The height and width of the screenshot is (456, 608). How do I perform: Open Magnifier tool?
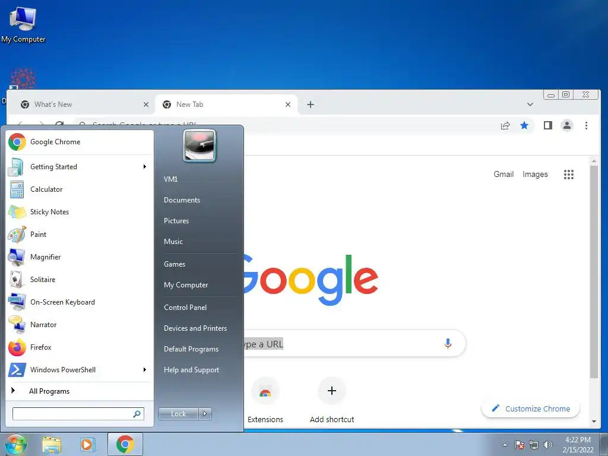[80, 256]
